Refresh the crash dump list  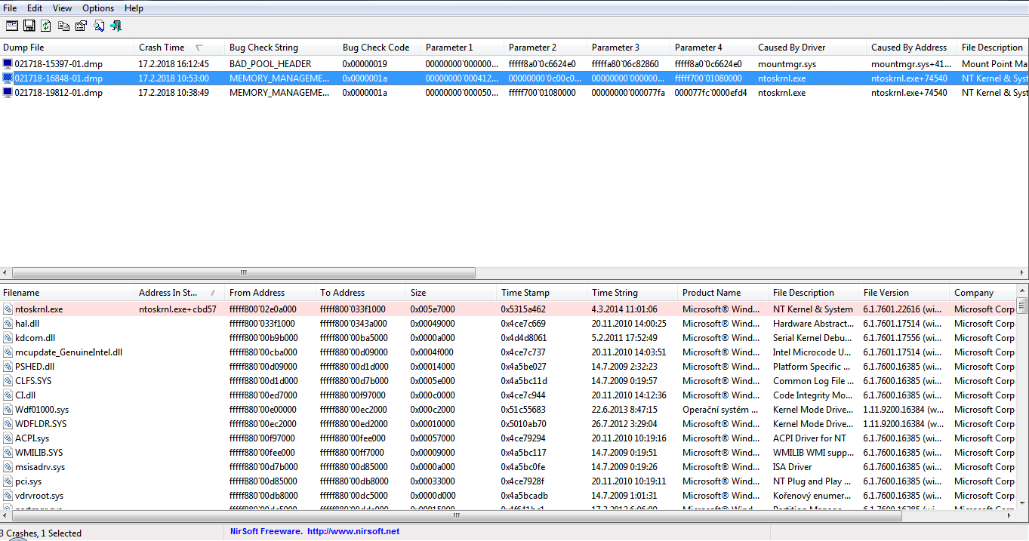[x=46, y=26]
